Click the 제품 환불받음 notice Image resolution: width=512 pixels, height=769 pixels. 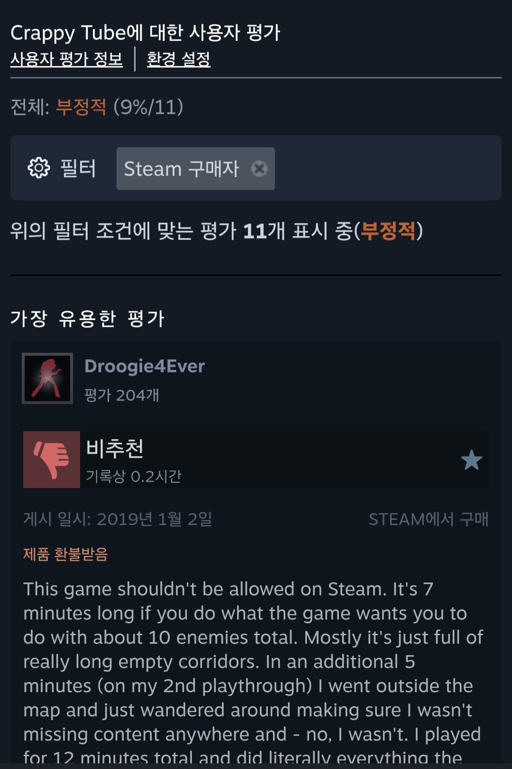pos(66,554)
